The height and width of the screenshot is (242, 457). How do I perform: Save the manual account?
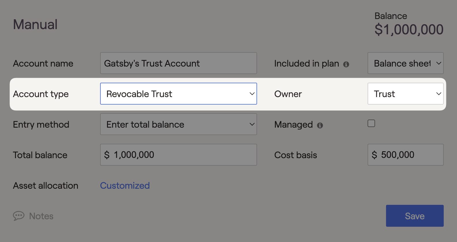point(415,216)
